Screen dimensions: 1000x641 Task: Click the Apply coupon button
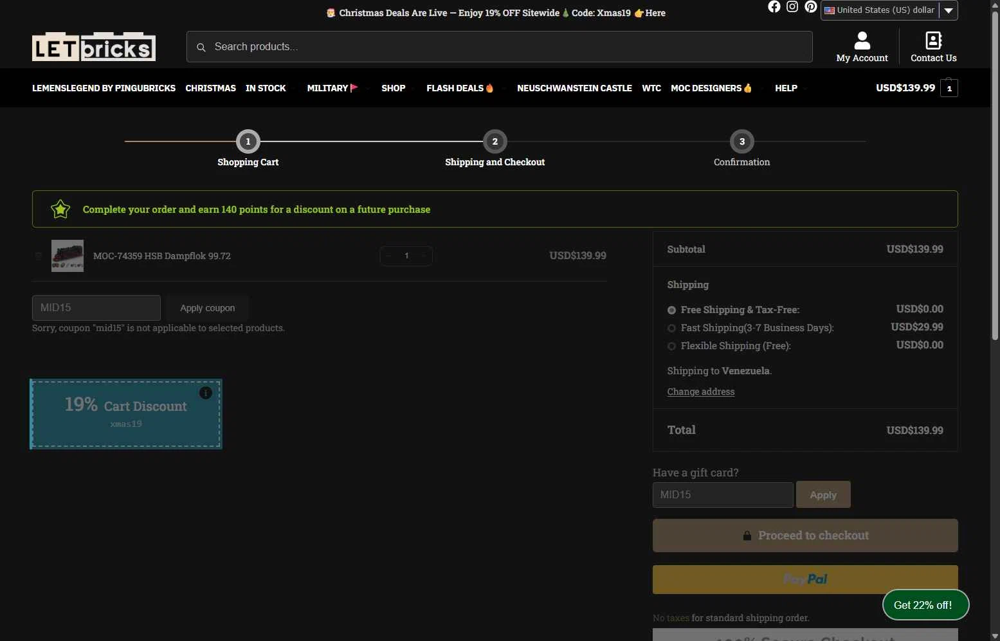pos(207,308)
